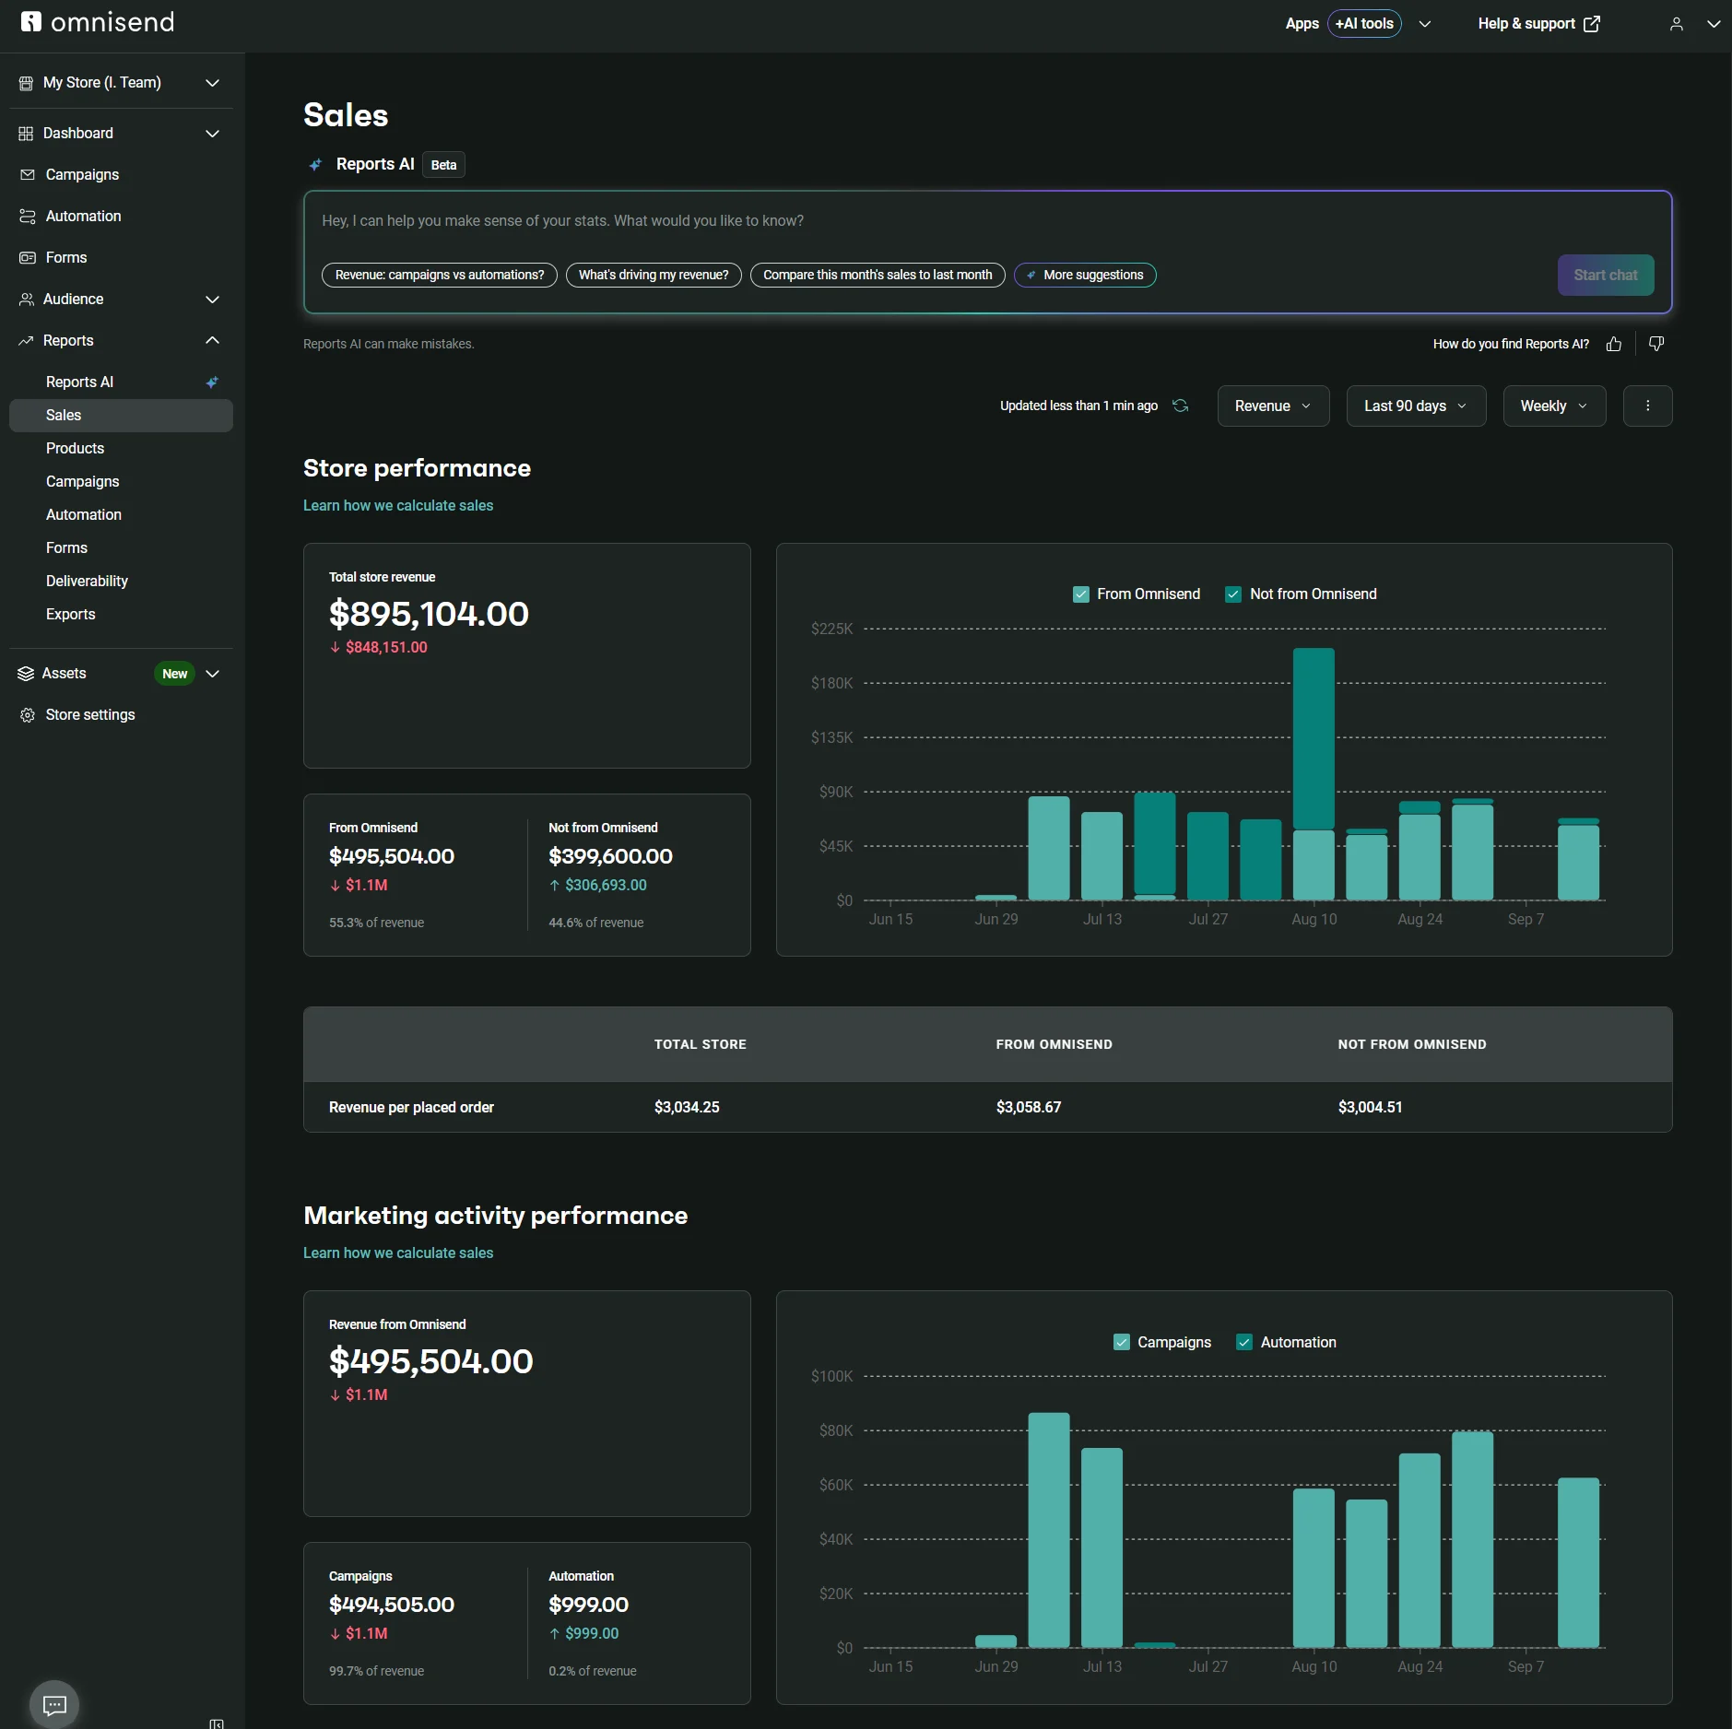
Task: Open the Revenue metric dropdown
Action: 1273,406
